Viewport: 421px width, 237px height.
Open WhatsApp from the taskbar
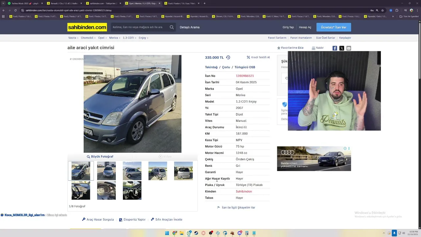pos(189,233)
